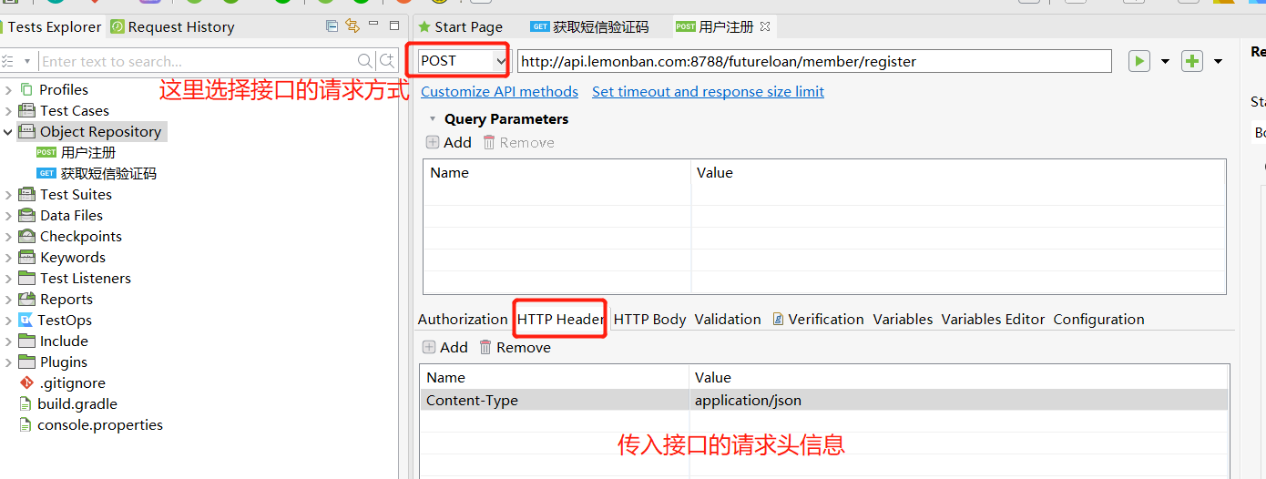Switch to the Validation tab
This screenshot has height=479, width=1266.
pos(727,319)
